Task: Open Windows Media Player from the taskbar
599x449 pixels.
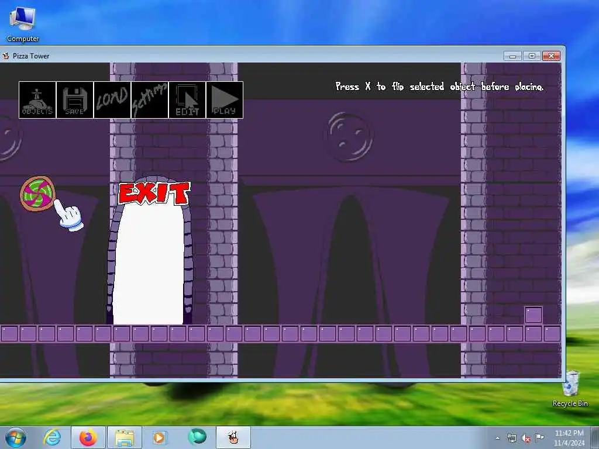Action: [x=159, y=437]
